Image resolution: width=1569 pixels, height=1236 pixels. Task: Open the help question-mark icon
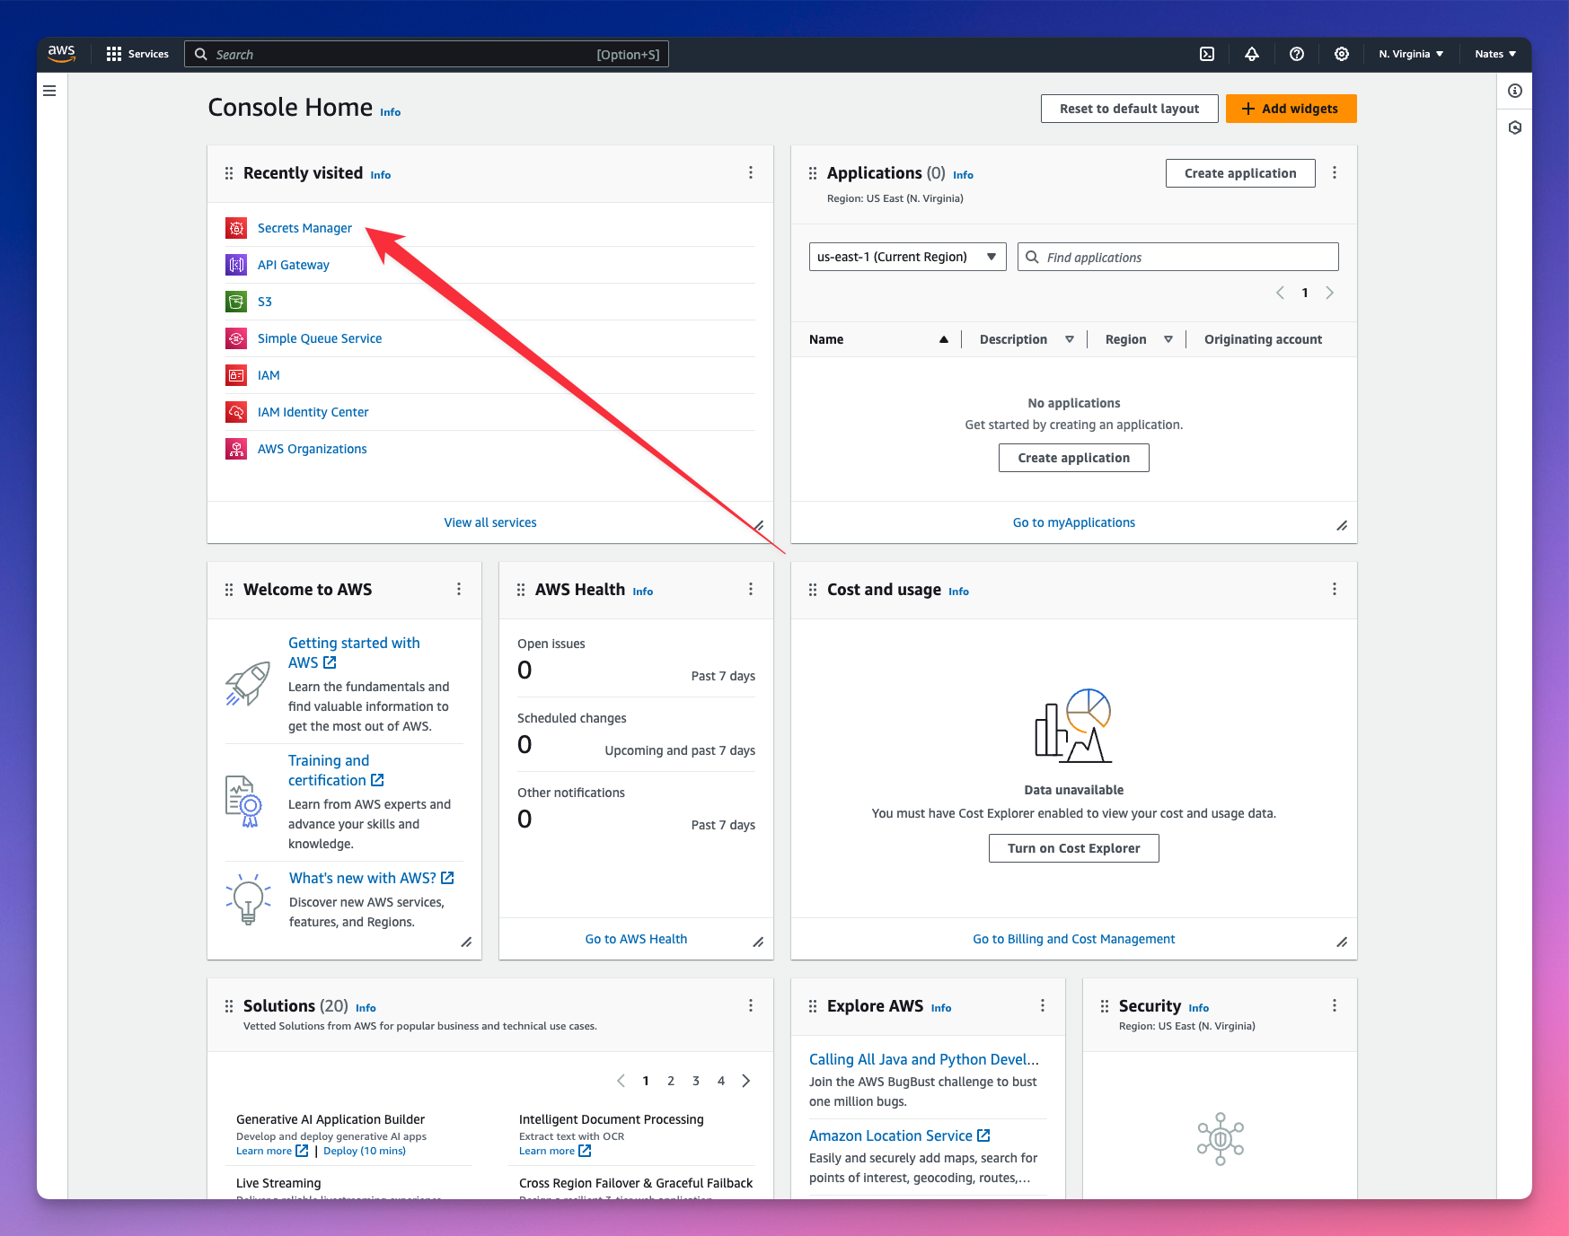(1297, 54)
